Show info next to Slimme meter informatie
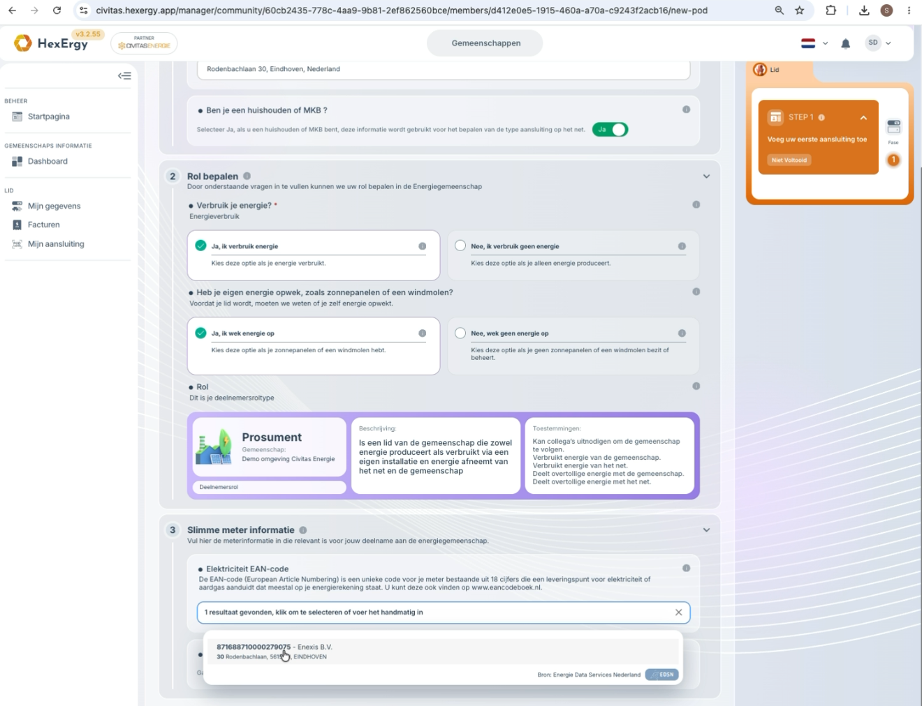 coord(302,529)
